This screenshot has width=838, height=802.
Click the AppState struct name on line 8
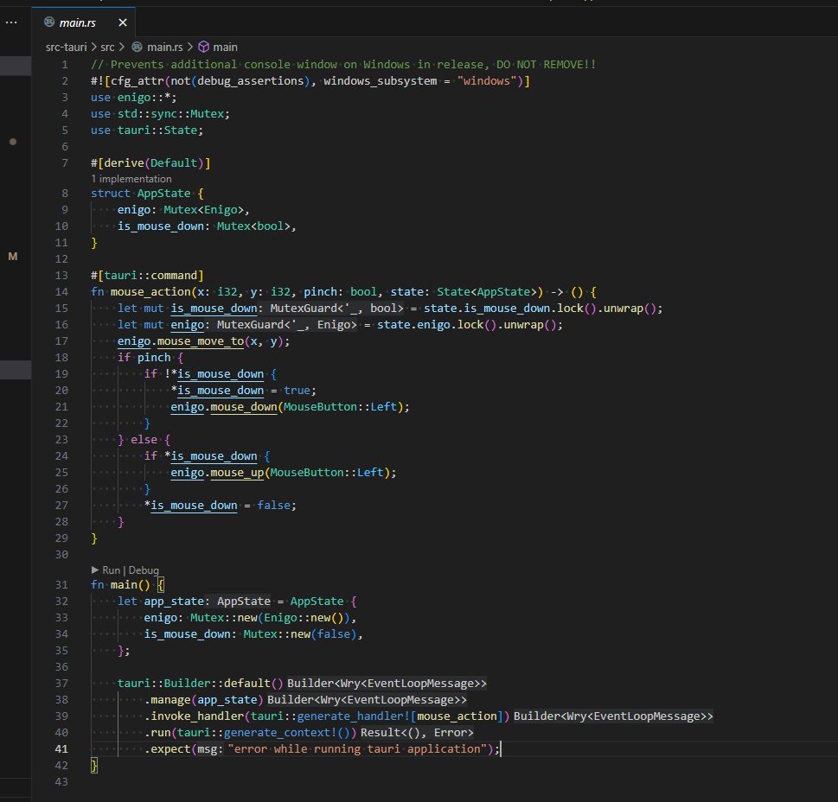(164, 194)
